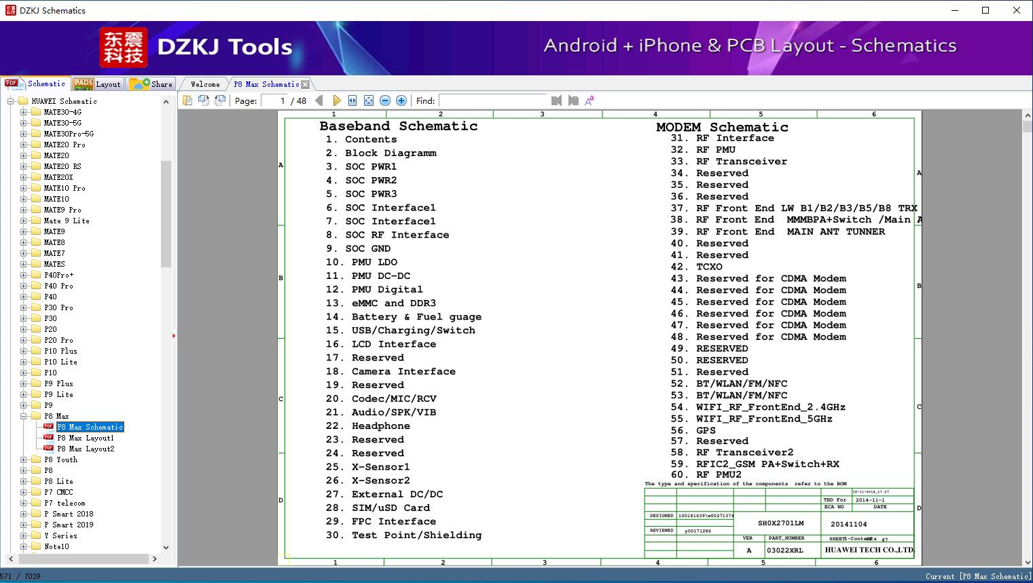Viewport: 1033px width, 583px height.
Task: Click the Find text field
Action: click(493, 100)
